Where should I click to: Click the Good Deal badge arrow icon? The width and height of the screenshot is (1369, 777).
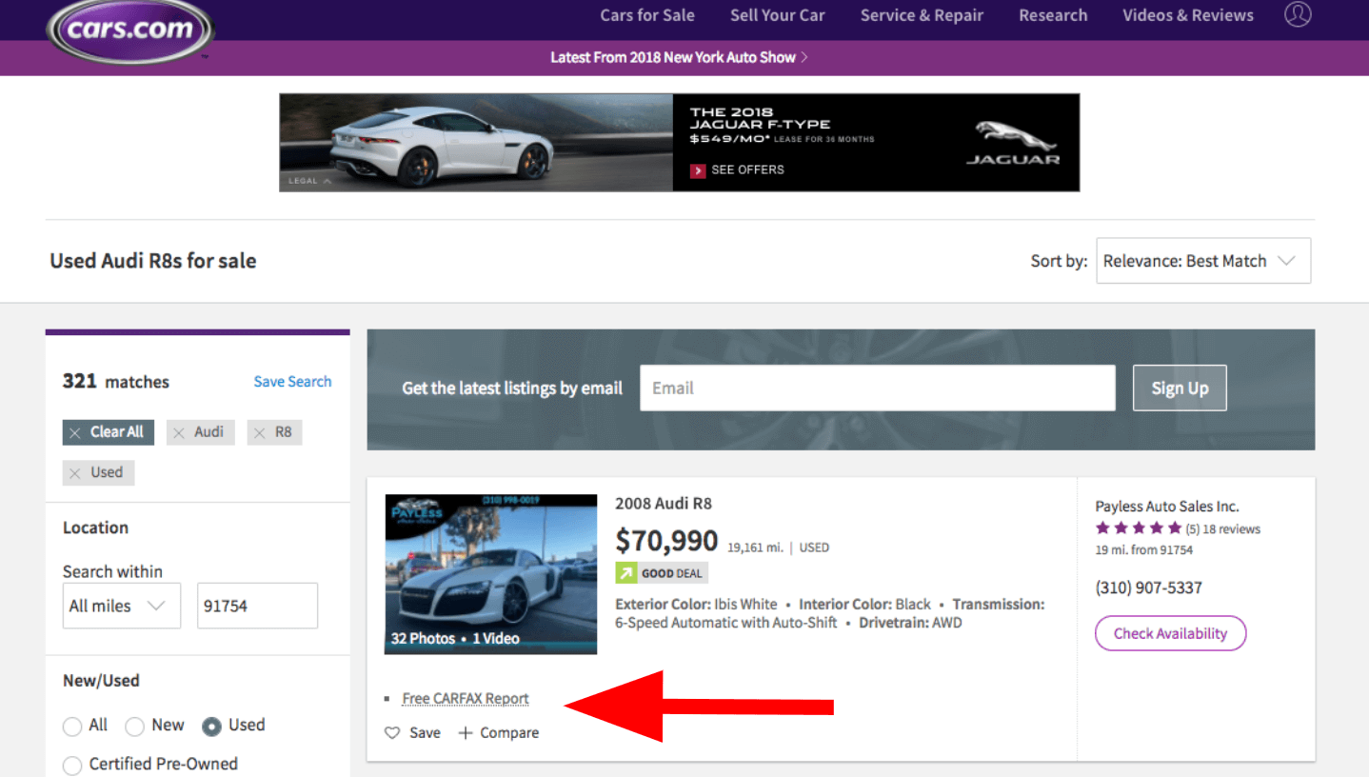click(625, 573)
